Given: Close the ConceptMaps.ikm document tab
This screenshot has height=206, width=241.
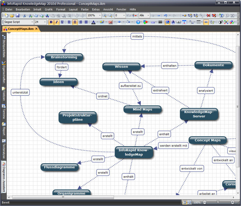Looking at the screenshot, I should coord(36,29).
